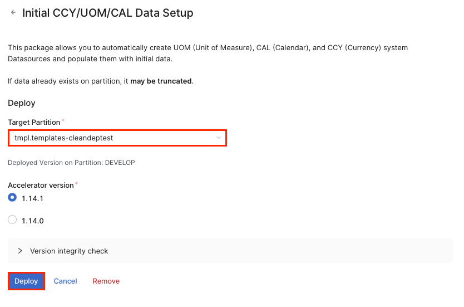The height and width of the screenshot is (307, 464).
Task: Click the bold 'may be truncated' warning text
Action: (161, 81)
